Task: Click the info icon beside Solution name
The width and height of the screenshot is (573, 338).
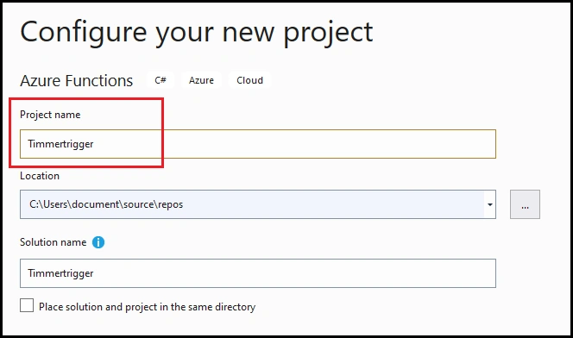Action: tap(98, 242)
